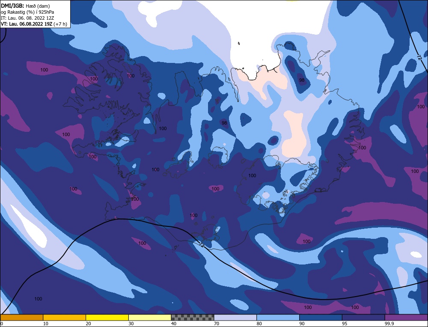Click the '98' label in the northeastern peninsula patch

302,80
